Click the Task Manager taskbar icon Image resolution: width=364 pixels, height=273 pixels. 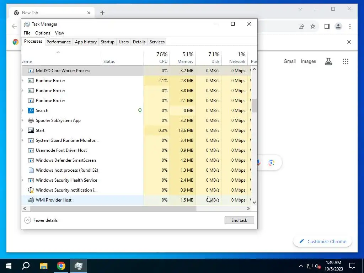tap(79, 266)
